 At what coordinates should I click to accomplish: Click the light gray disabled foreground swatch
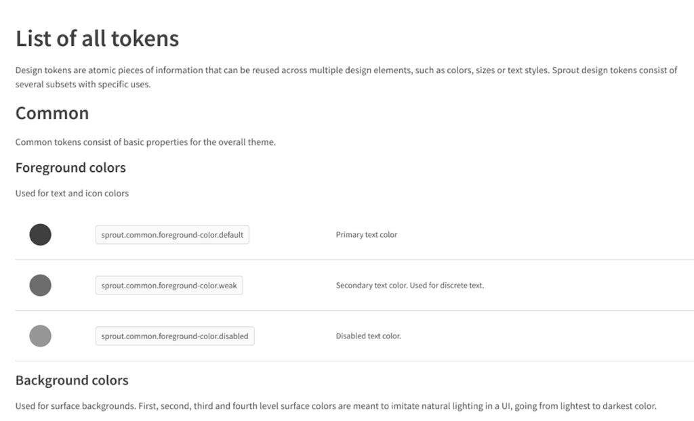click(40, 336)
